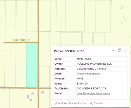This screenshot has width=131, height=108.
Task: Select the parcel immediately west of the highlighted one
Action: (x=21, y=65)
